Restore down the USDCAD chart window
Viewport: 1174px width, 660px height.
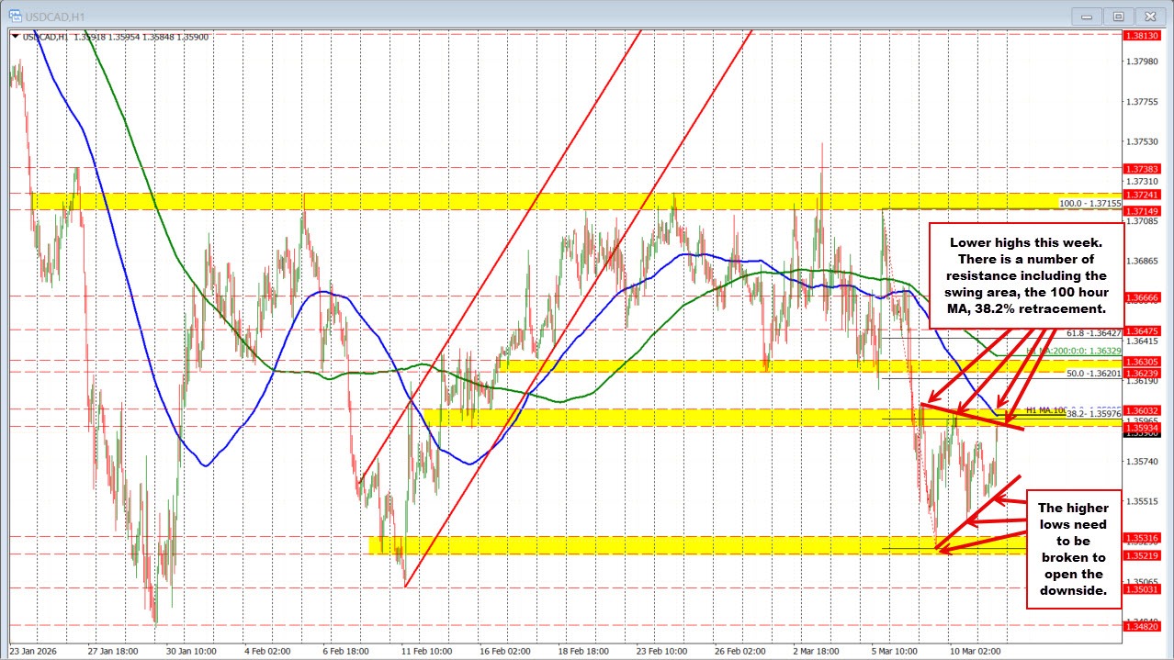[x=1118, y=16]
